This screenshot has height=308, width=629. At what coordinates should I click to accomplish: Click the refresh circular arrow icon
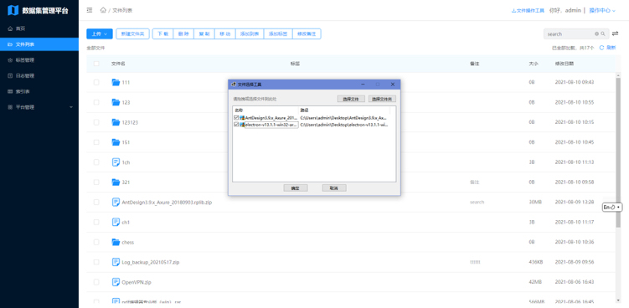pyautogui.click(x=601, y=48)
